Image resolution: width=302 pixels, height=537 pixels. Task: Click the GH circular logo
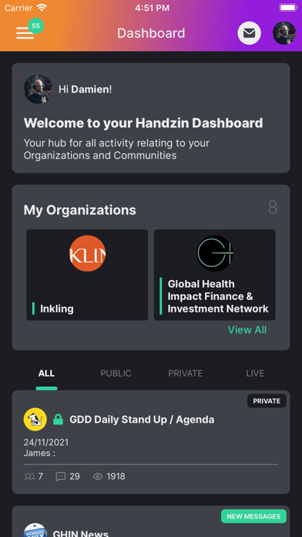(215, 253)
